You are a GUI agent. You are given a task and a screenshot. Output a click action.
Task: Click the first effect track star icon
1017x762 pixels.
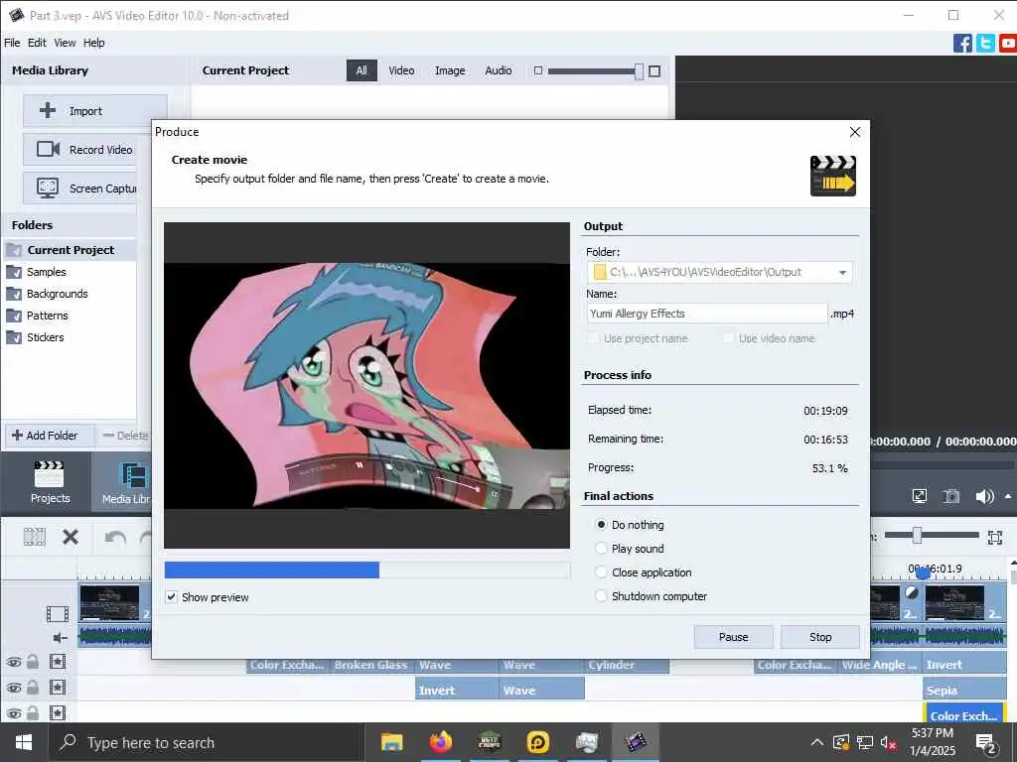click(58, 662)
